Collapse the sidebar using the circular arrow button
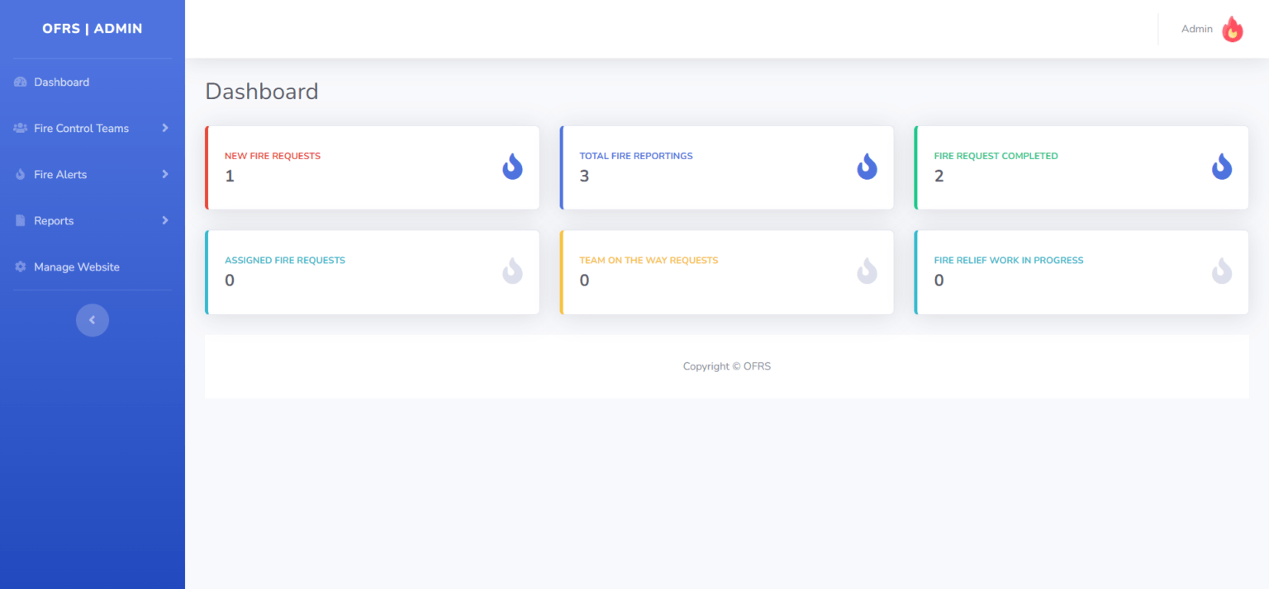Viewport: 1269px width, 589px height. [92, 320]
